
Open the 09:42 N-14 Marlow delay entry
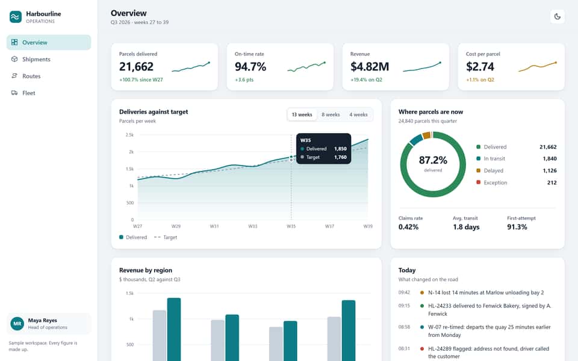pos(477,292)
